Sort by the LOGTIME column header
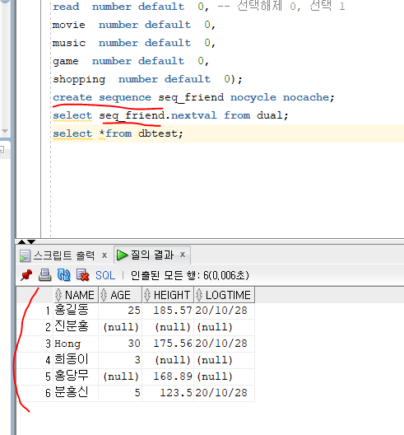Image resolution: width=404 pixels, height=435 pixels. tap(224, 295)
